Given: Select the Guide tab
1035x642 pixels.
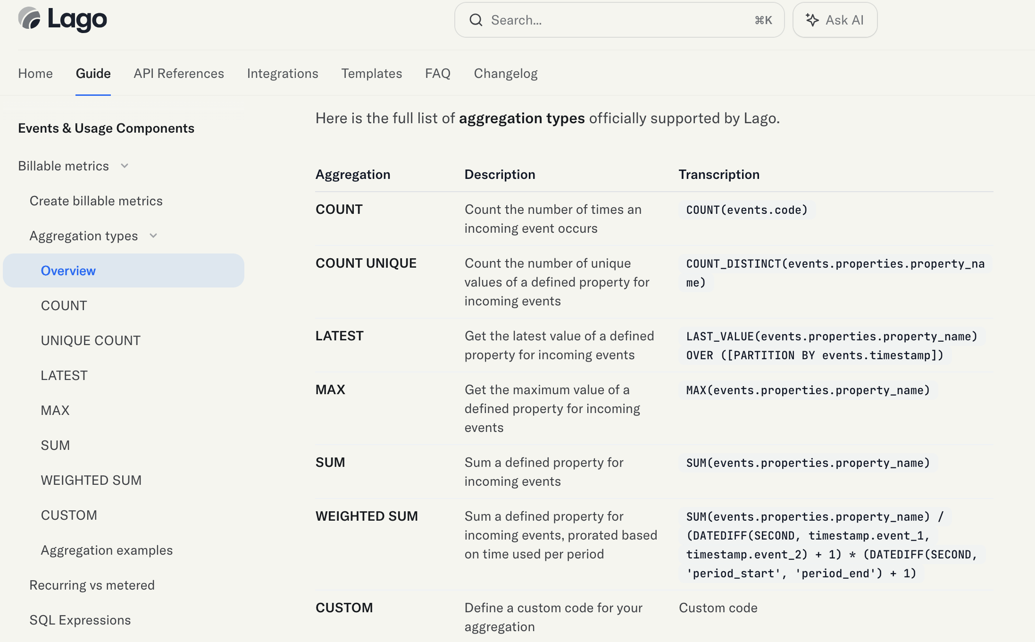Looking at the screenshot, I should click(x=93, y=73).
